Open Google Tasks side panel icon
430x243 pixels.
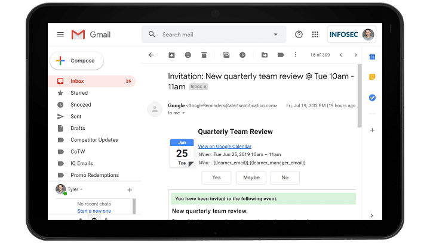[372, 98]
